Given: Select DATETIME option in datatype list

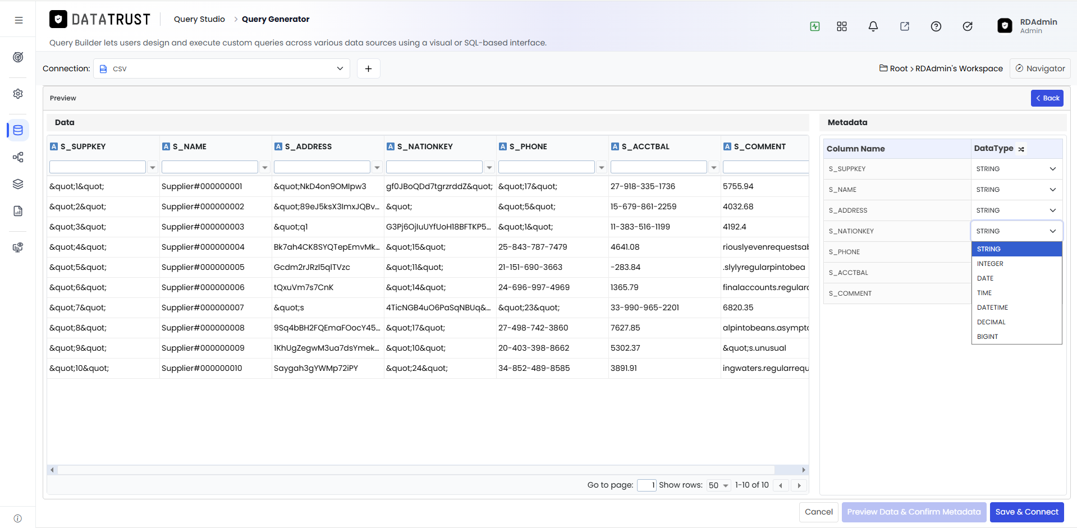Looking at the screenshot, I should [x=1017, y=307].
